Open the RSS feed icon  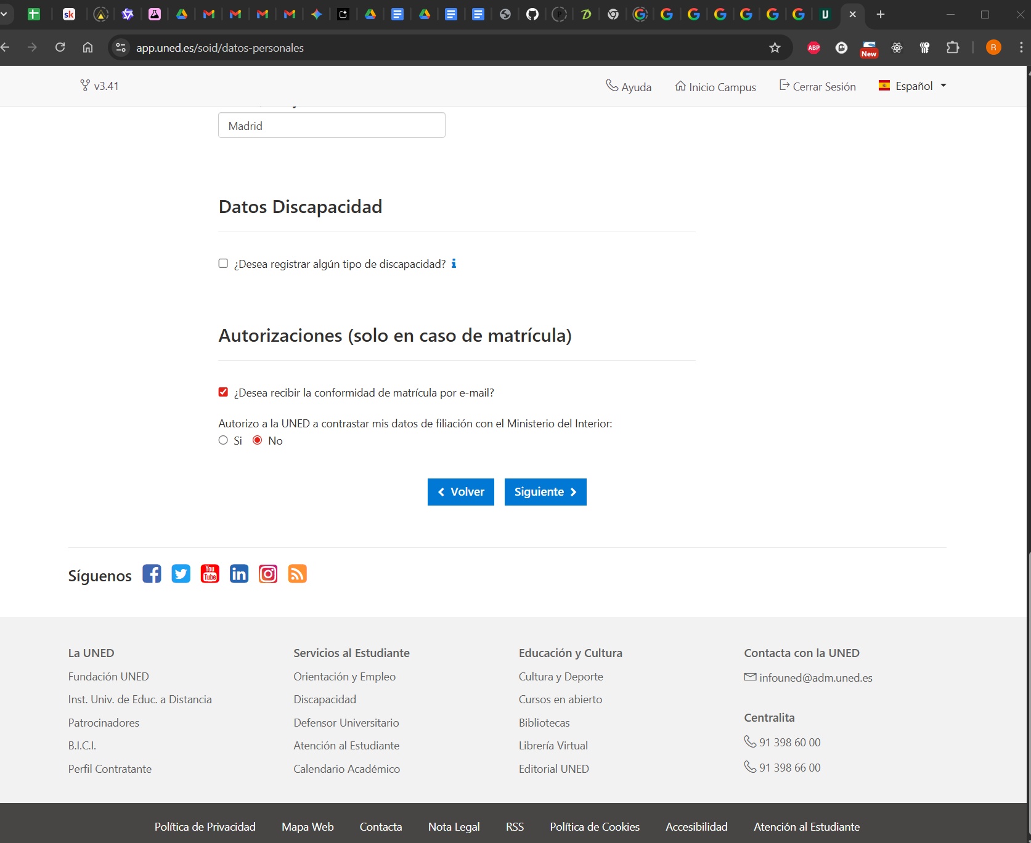297,574
